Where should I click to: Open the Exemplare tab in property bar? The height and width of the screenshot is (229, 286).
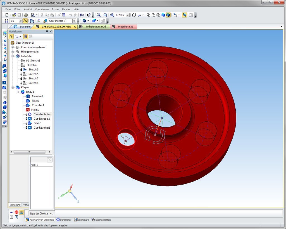point(82,220)
